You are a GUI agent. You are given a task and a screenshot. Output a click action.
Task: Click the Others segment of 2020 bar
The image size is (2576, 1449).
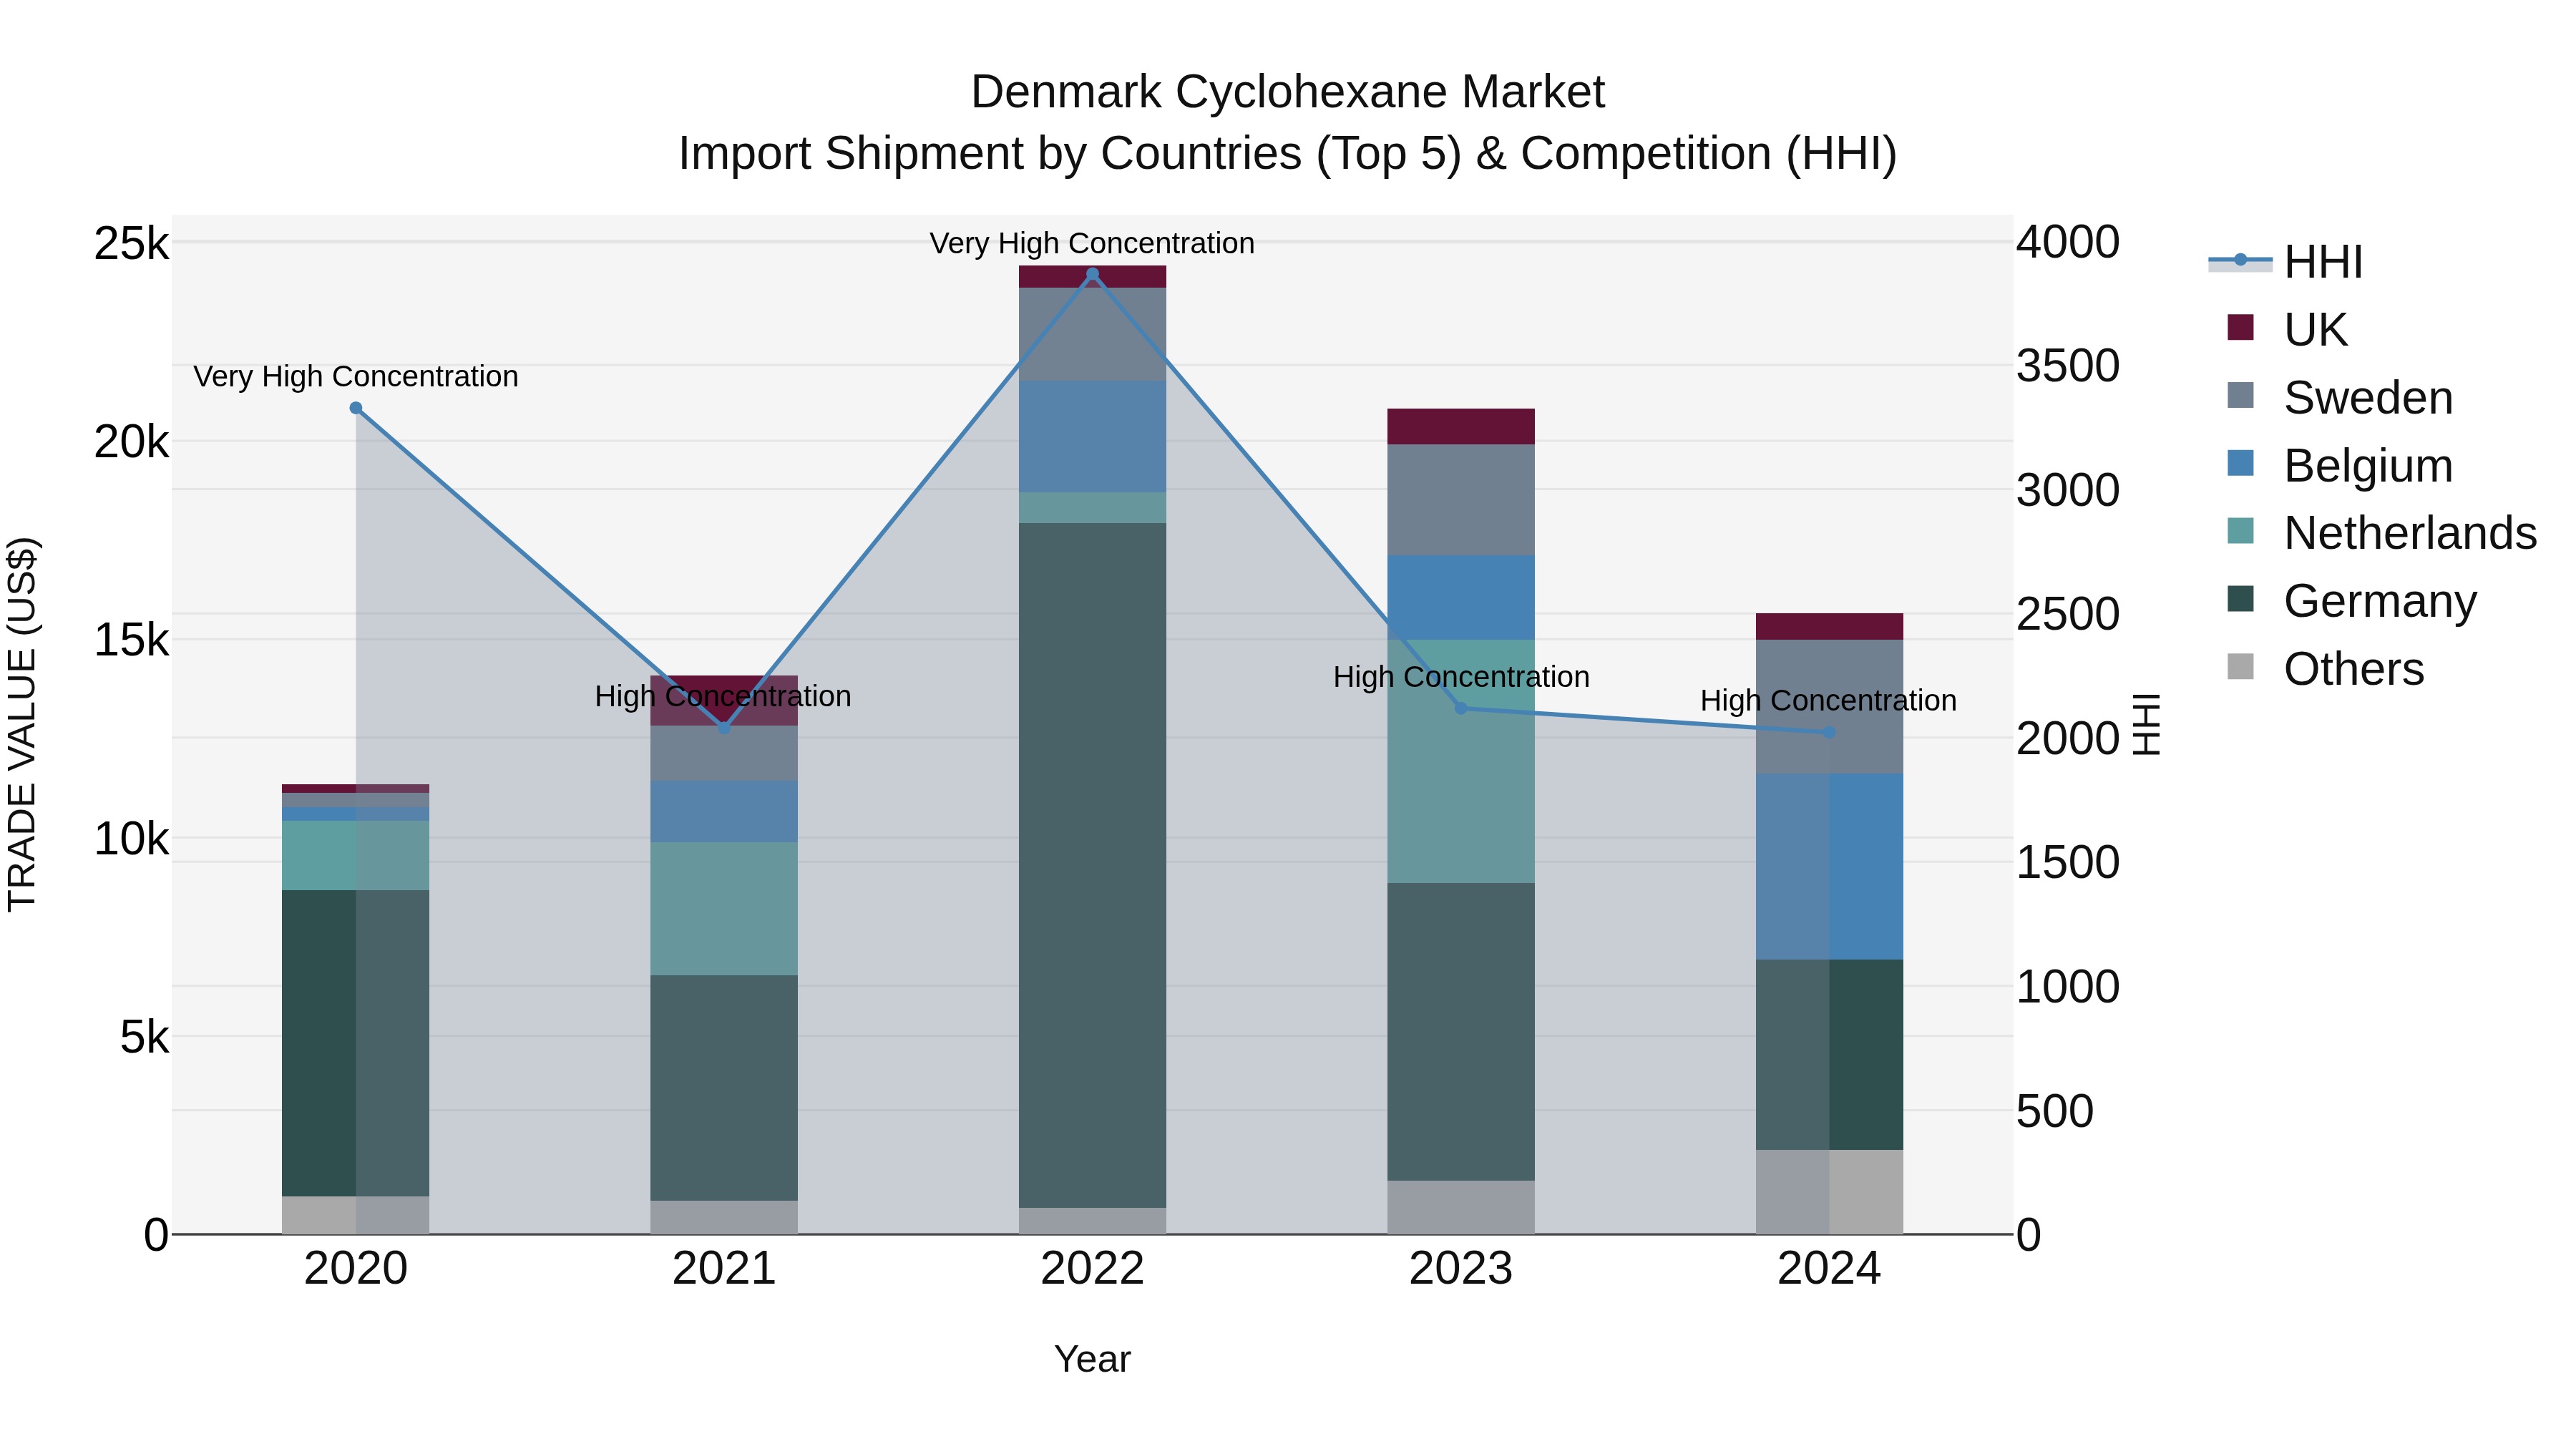tap(356, 1215)
